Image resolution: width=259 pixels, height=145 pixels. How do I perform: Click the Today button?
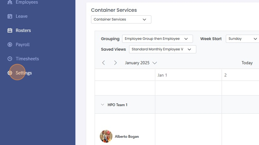coord(247,63)
